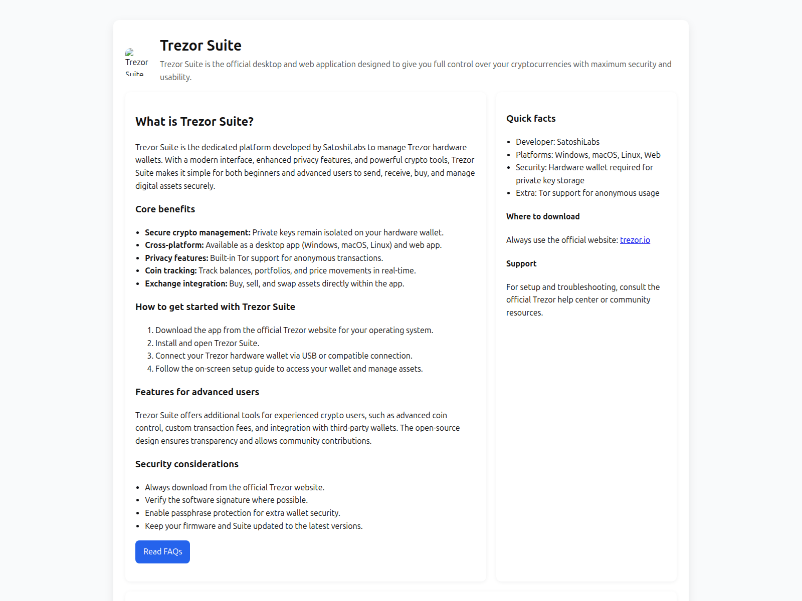Viewport: 802px width, 601px height.
Task: Select the "Where to download" heading
Action: [x=543, y=216]
